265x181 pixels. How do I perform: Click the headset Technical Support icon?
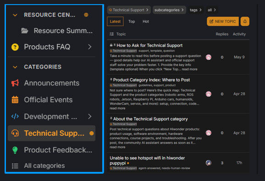coord(15,133)
